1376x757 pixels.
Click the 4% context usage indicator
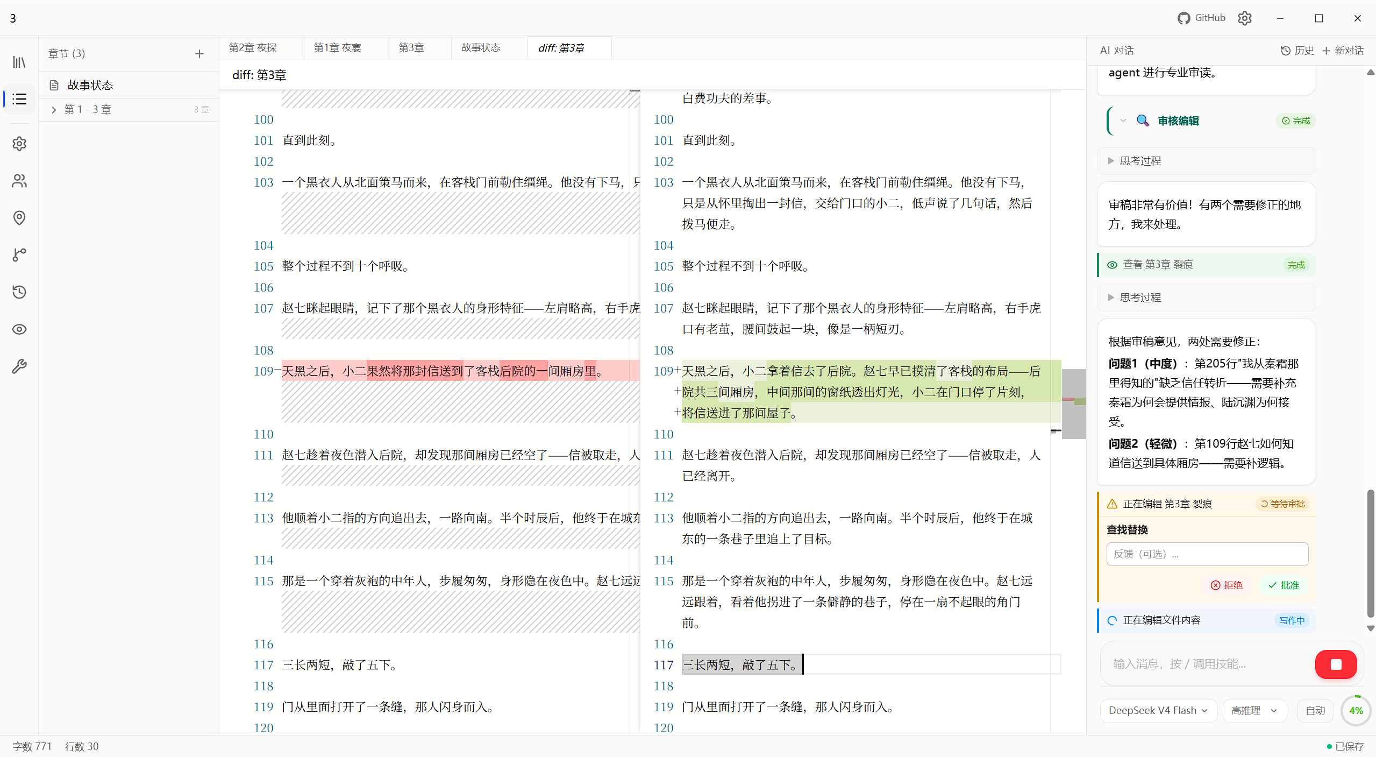(1356, 711)
